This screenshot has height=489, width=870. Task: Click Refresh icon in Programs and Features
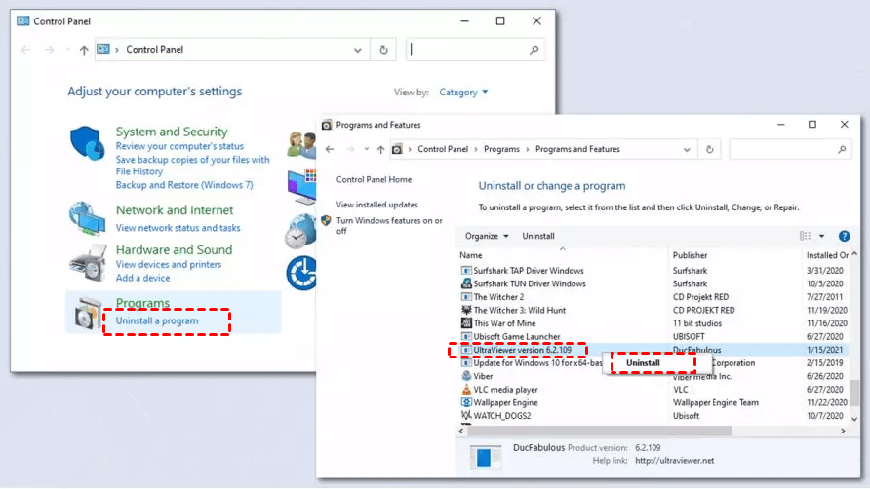(709, 150)
